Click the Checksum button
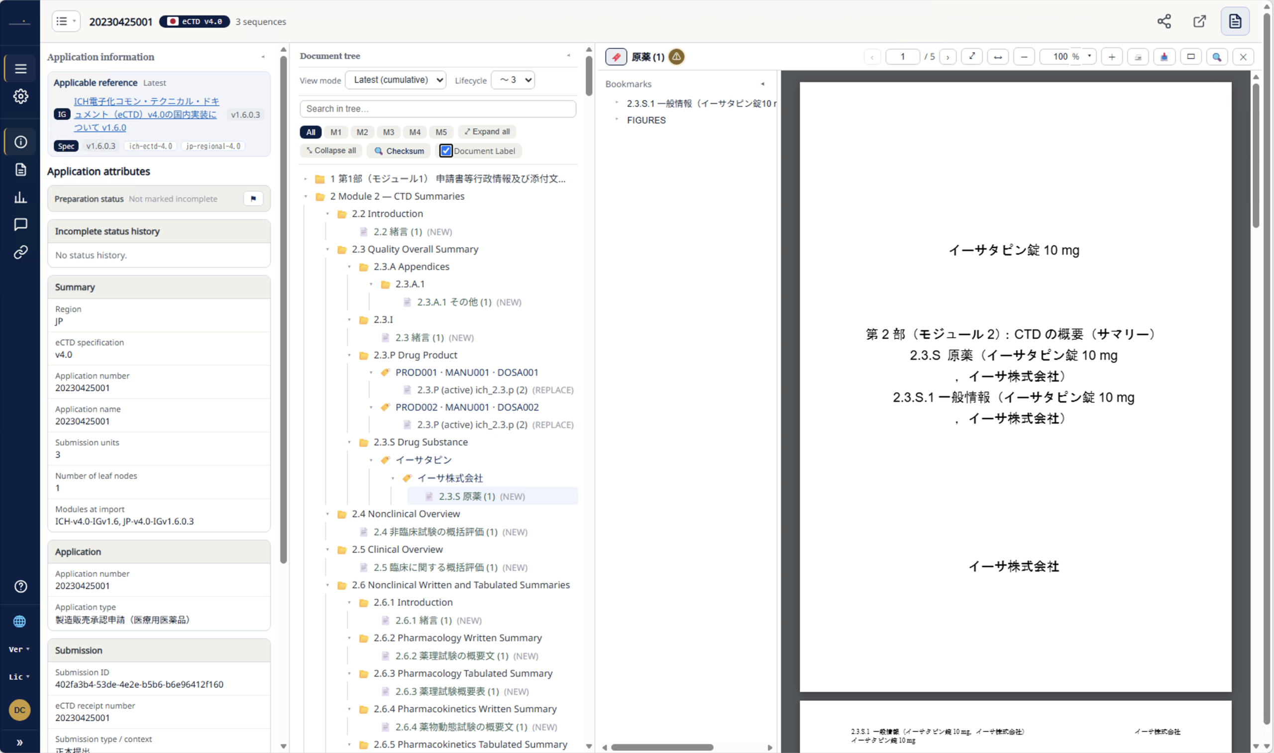The height and width of the screenshot is (753, 1274). (399, 151)
